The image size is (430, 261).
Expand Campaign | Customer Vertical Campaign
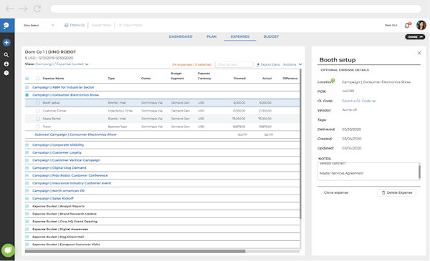(x=27, y=160)
